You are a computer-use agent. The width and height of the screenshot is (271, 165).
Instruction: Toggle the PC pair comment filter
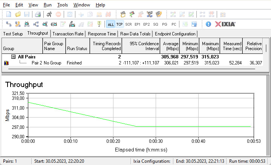coord(174,24)
